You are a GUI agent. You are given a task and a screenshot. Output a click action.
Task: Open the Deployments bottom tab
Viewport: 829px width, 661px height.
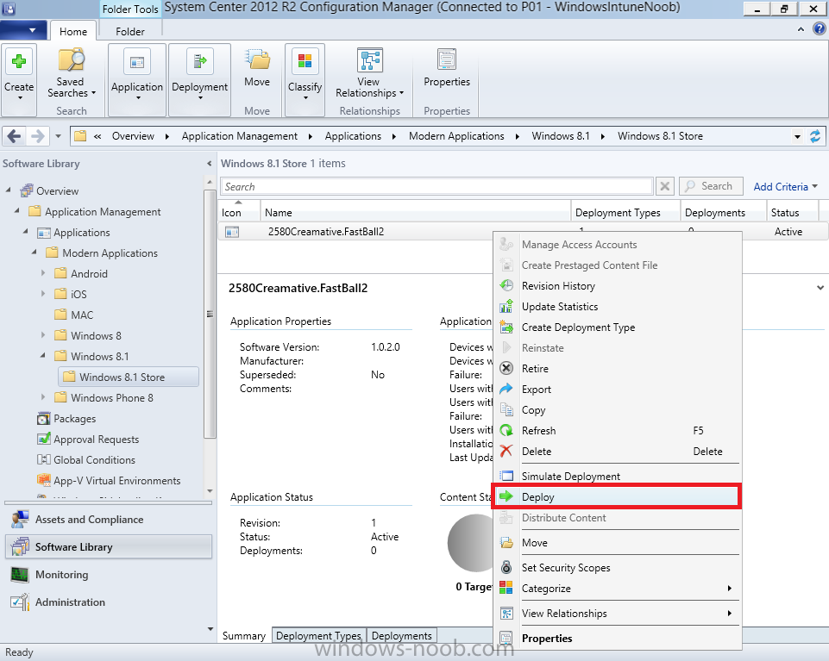pos(402,636)
